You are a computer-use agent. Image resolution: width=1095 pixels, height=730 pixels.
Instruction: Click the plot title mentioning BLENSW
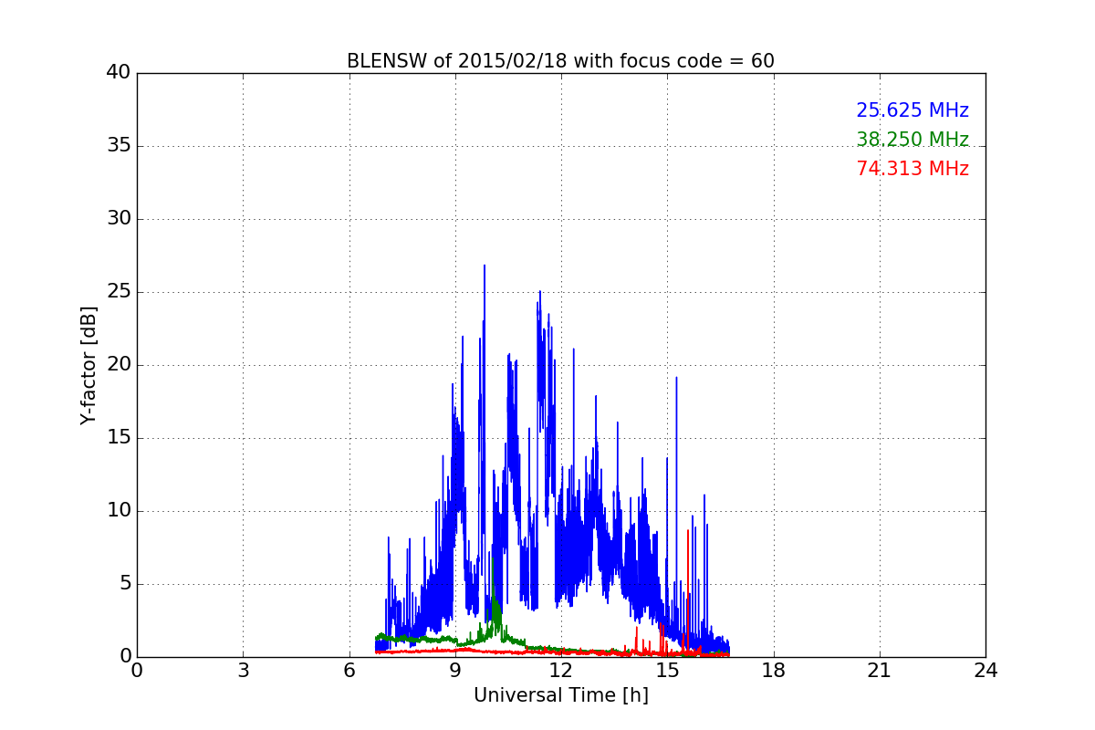pyautogui.click(x=560, y=61)
